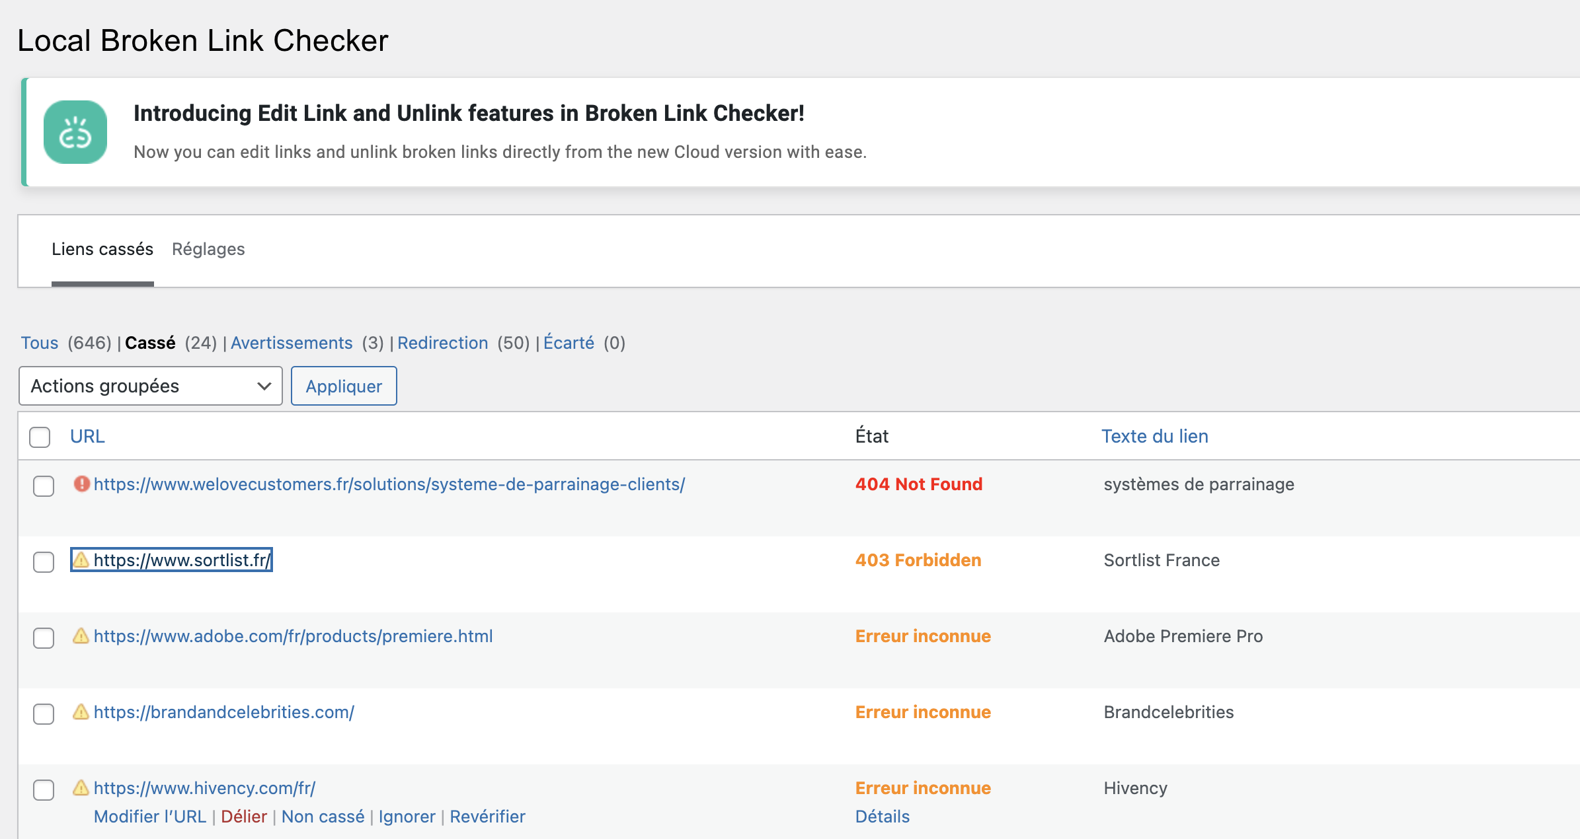Open the Actions groupées dropdown
Image resolution: width=1580 pixels, height=839 pixels.
coord(151,386)
